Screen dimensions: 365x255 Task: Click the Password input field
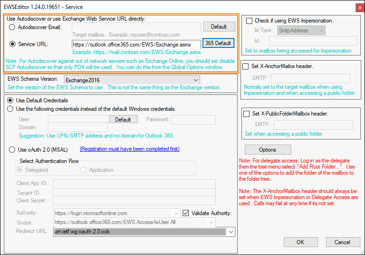pos(194,120)
